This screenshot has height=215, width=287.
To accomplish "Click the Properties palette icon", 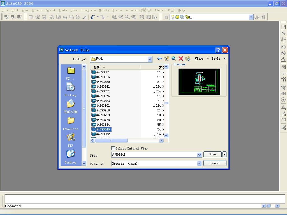I will (x=142, y=17).
